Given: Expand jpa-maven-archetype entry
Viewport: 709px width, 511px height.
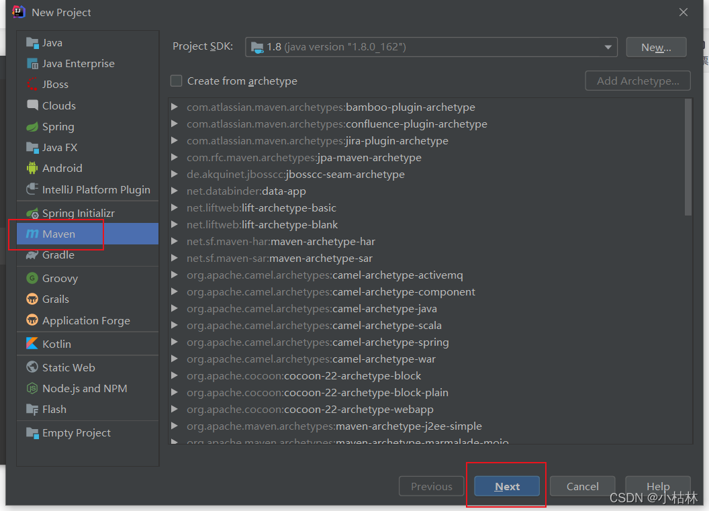Looking at the screenshot, I should pos(175,157).
